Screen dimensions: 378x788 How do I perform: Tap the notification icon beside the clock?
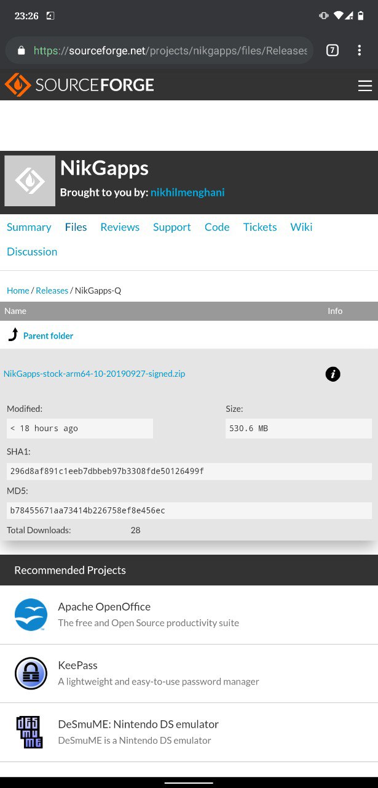click(50, 16)
